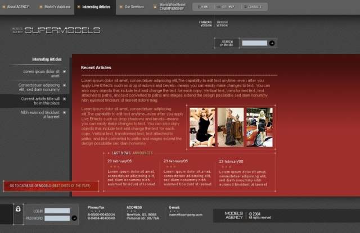Switch to English version
This screenshot has width=360, height=233.
pos(222,24)
